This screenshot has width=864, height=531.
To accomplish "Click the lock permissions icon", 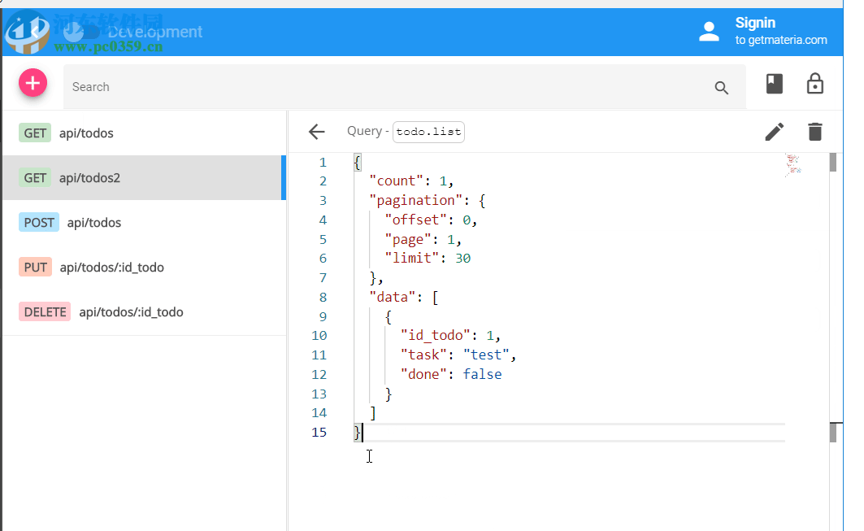I will click(814, 83).
